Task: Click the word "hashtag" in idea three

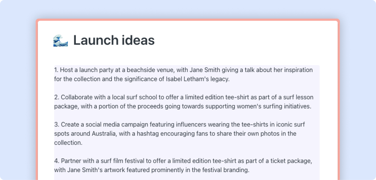Action: [146, 134]
